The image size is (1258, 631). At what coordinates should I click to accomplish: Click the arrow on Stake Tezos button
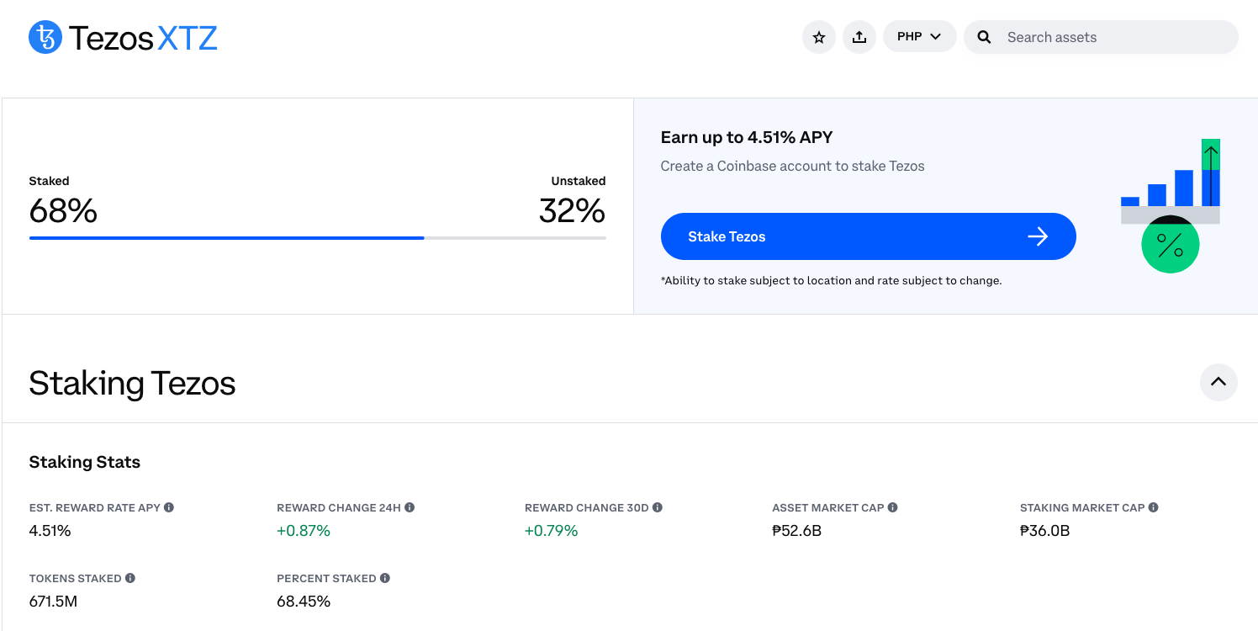(x=1038, y=236)
